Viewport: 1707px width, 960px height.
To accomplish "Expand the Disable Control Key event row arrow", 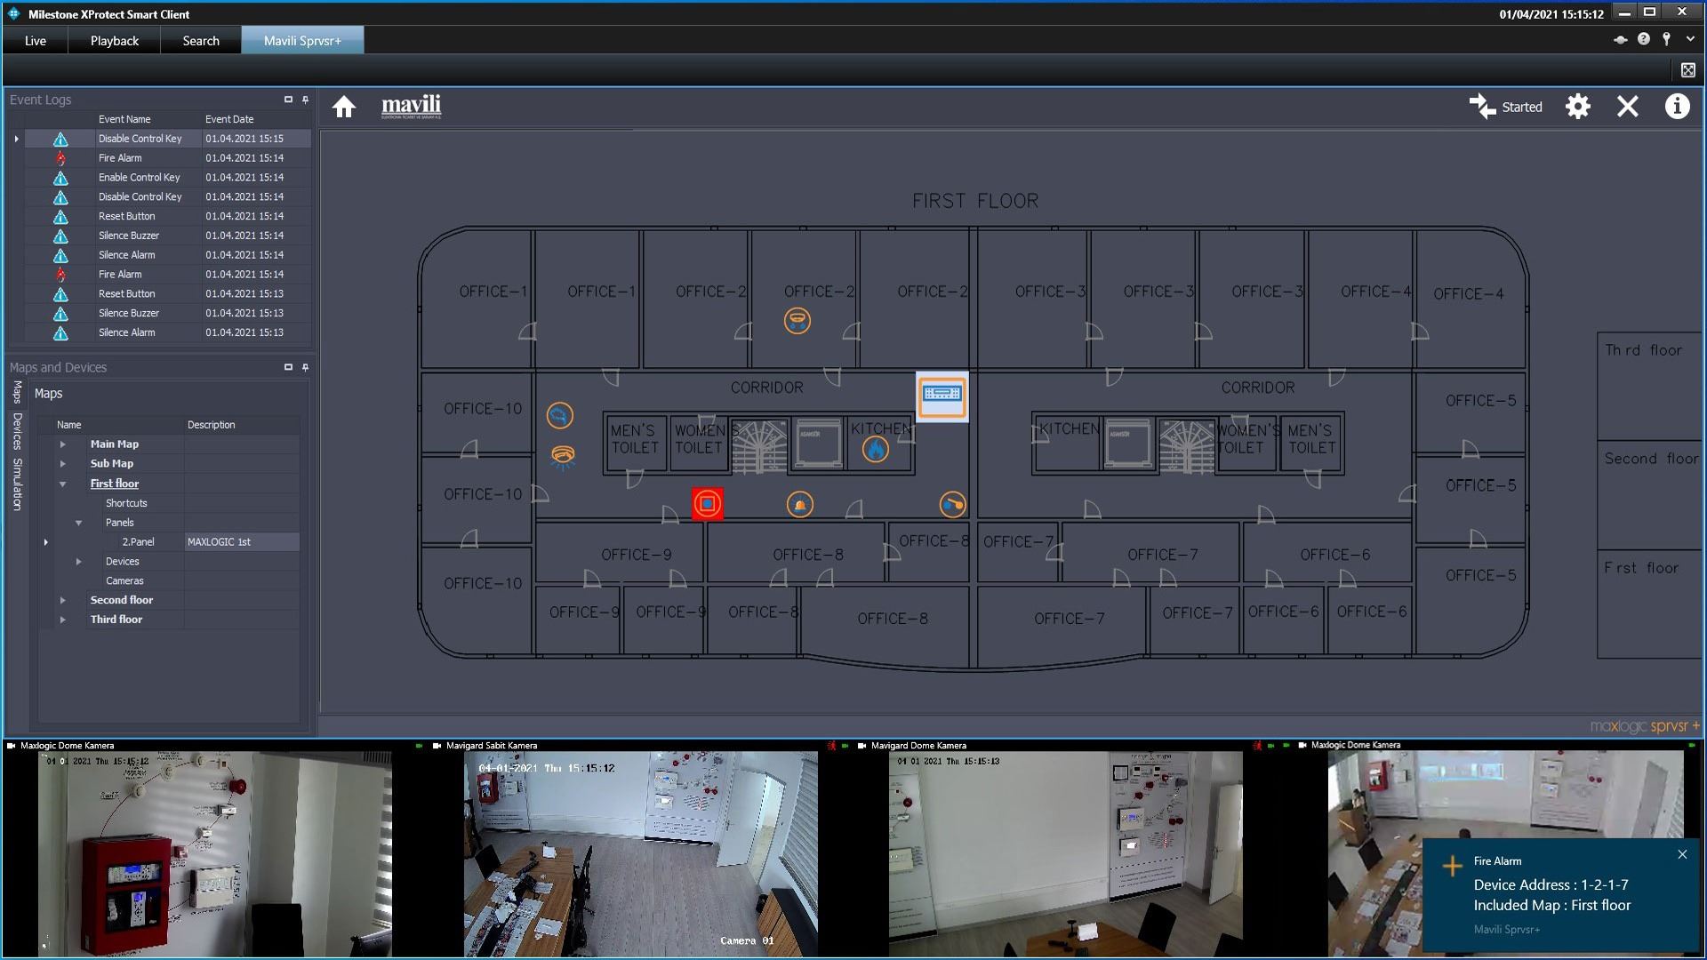I will (16, 139).
